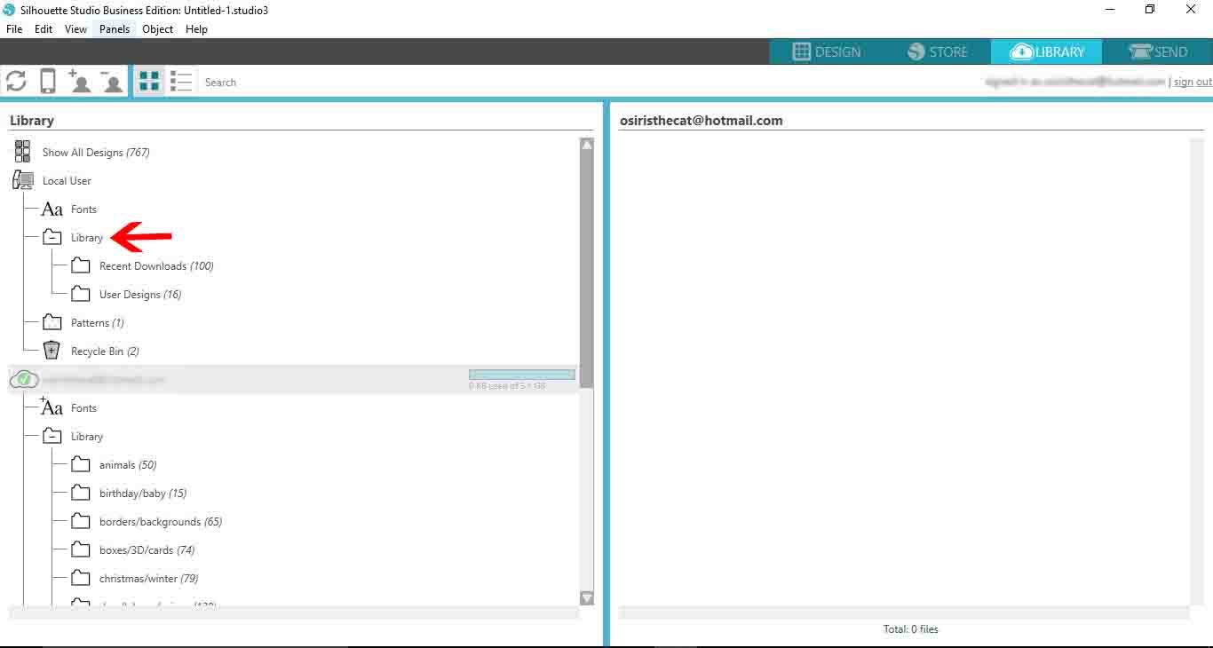The width and height of the screenshot is (1213, 648).
Task: Select the Local User entry
Action: [67, 181]
